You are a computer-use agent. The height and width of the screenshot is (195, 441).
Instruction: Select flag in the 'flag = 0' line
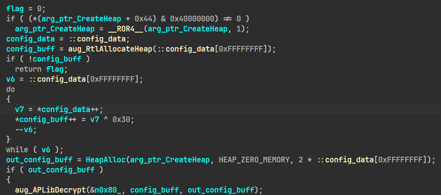14,9
